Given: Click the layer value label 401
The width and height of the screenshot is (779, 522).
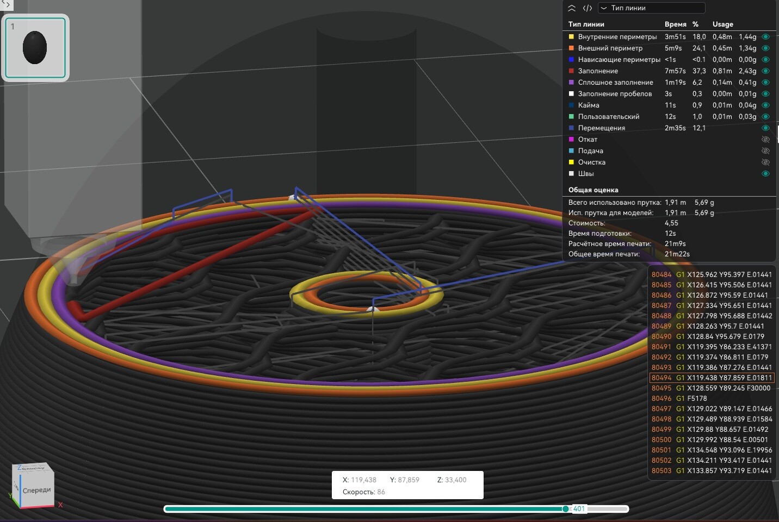Looking at the screenshot, I should point(579,509).
